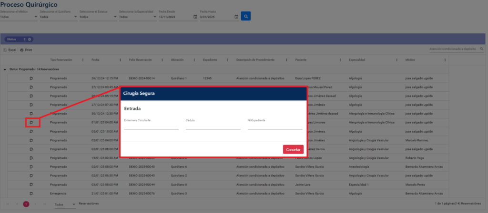Open row icon for 15/01/25 02:30 AM

point(31,158)
